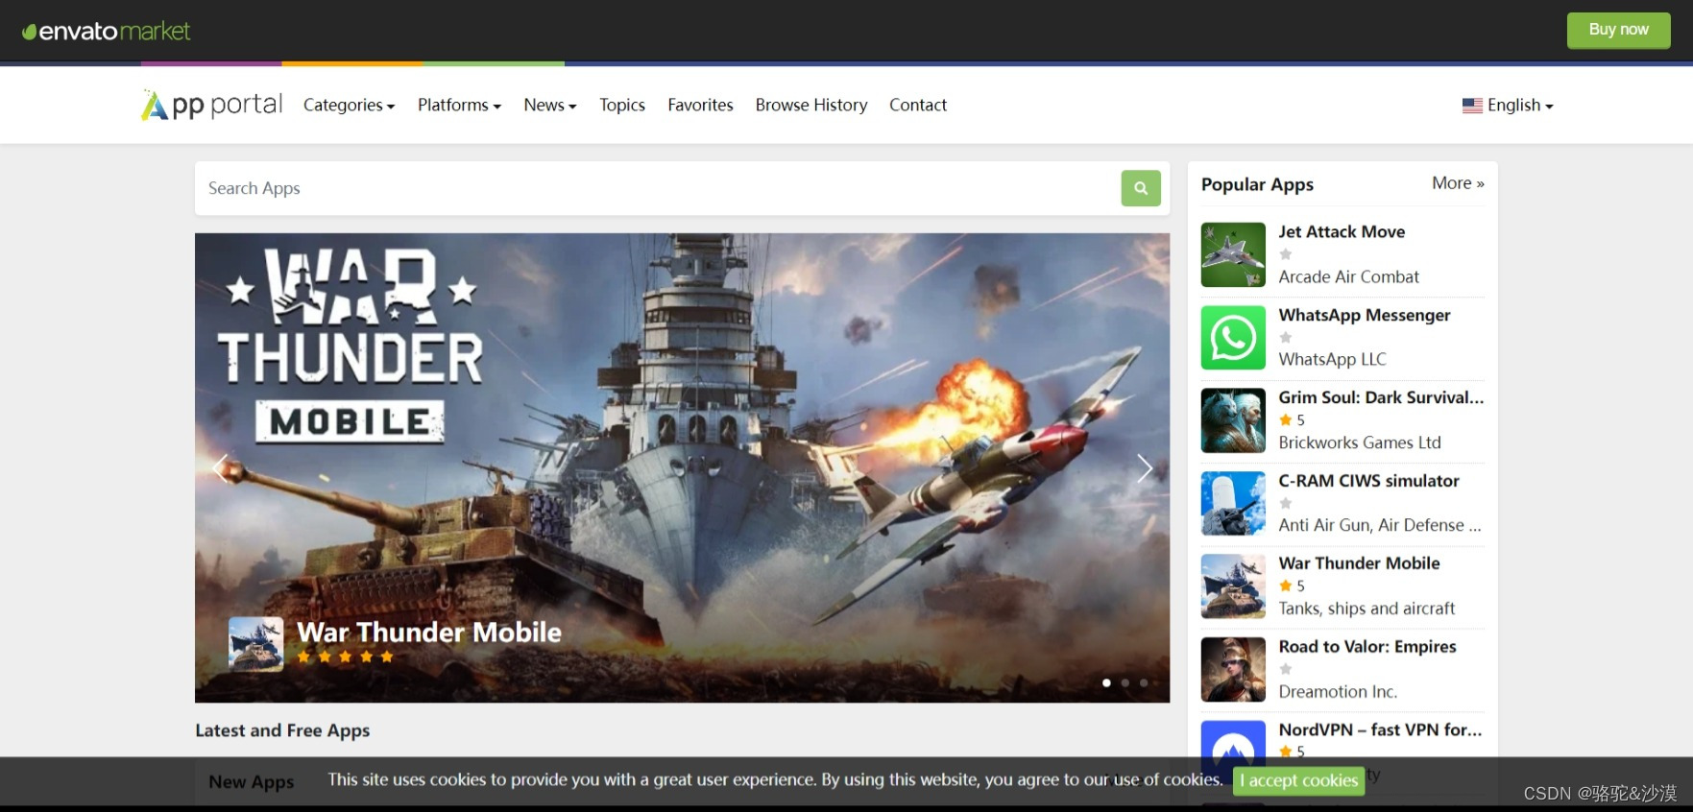Click the Anti Air Gun, Air Defense text
Screen dimensions: 1693x812
(x=1380, y=525)
